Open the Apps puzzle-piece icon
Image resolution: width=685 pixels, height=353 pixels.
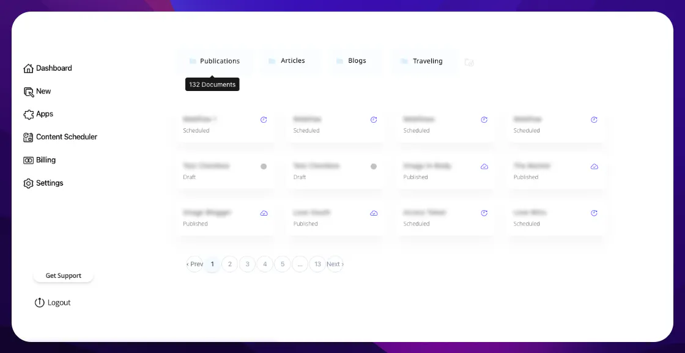tap(28, 114)
